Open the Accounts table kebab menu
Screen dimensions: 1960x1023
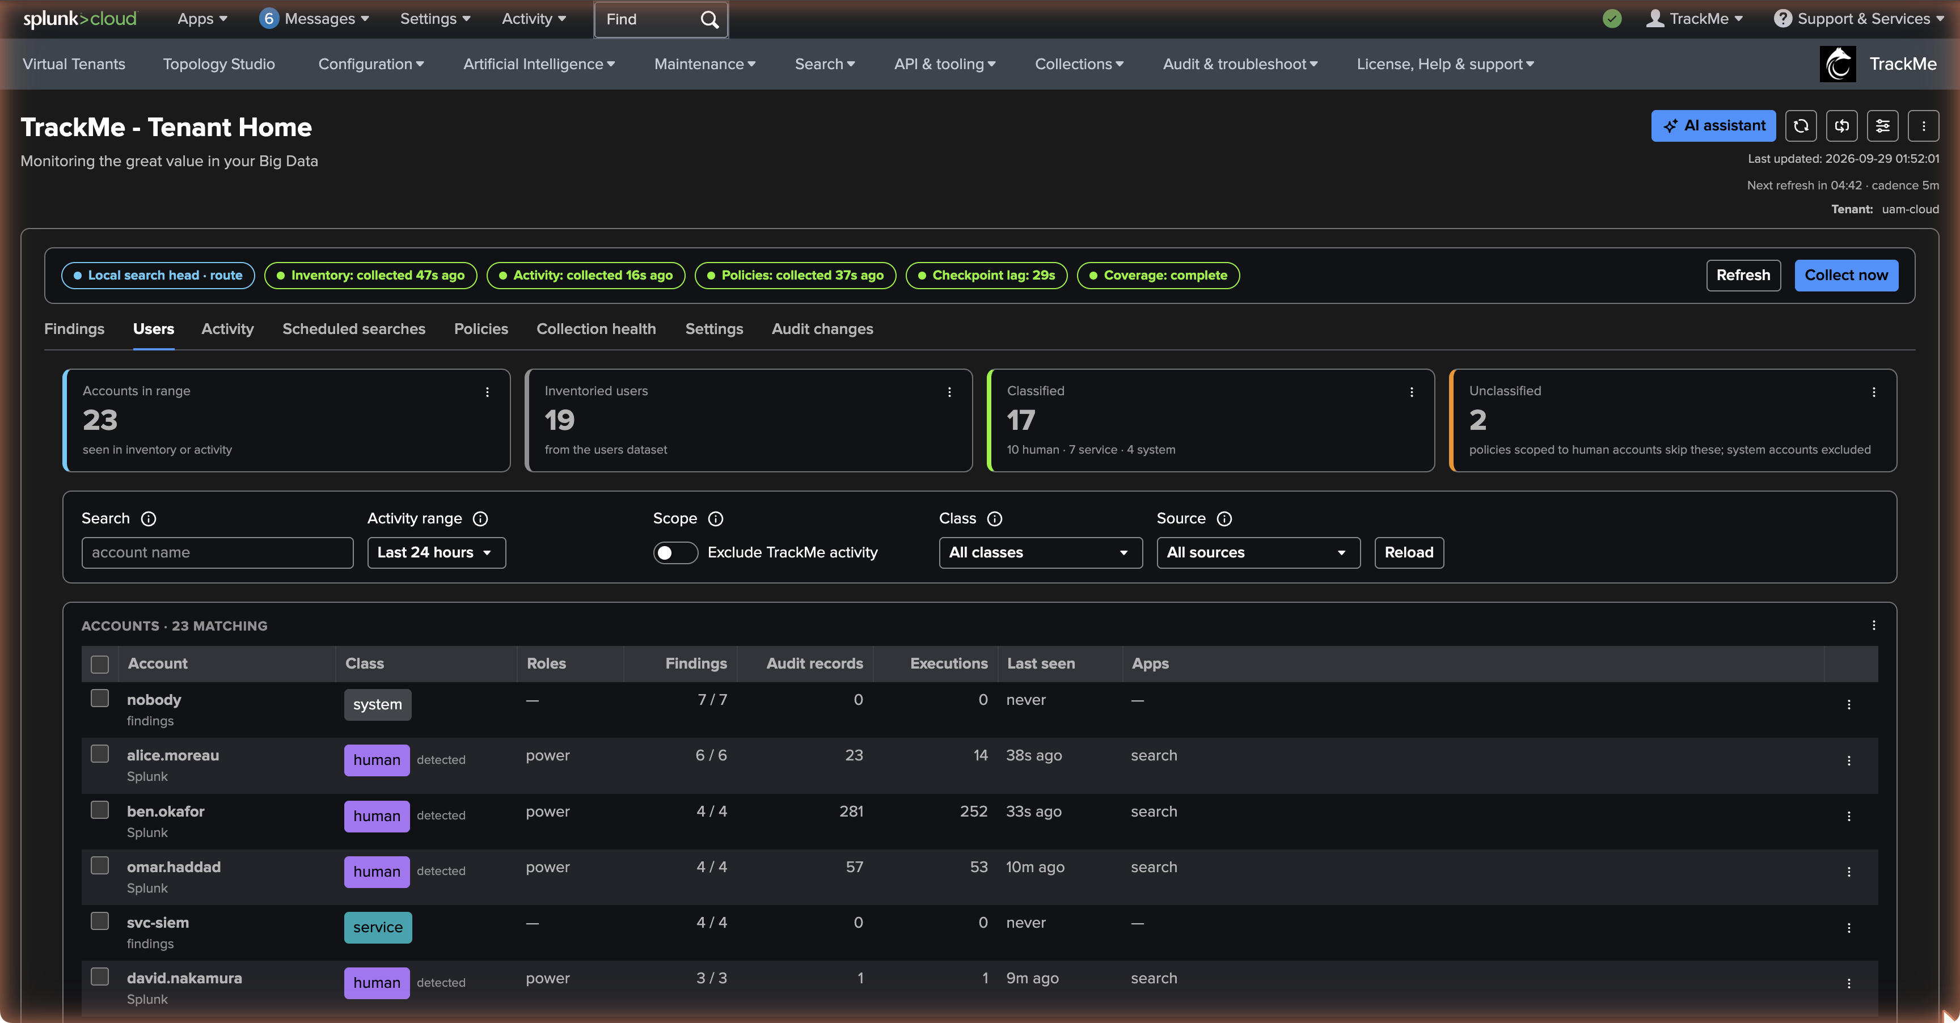(x=1874, y=625)
